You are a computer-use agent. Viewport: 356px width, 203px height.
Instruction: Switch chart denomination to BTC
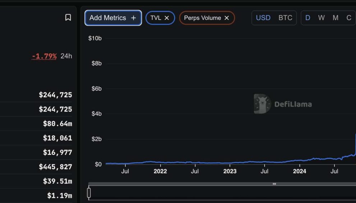click(285, 18)
